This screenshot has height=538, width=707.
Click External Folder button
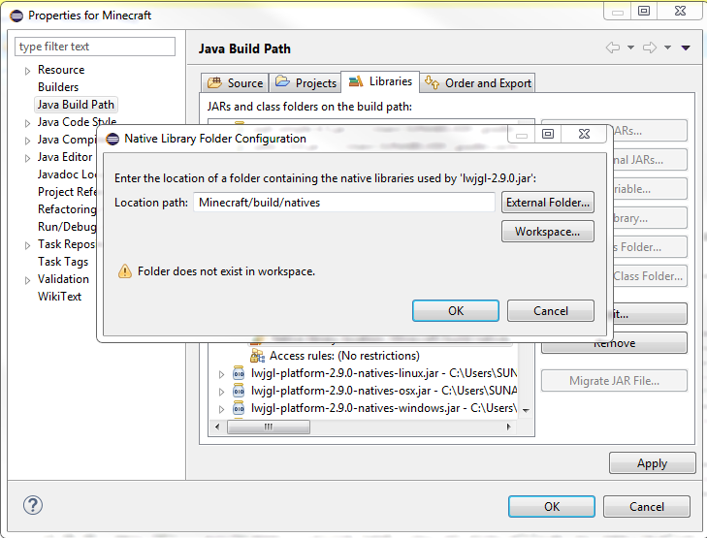pos(548,203)
